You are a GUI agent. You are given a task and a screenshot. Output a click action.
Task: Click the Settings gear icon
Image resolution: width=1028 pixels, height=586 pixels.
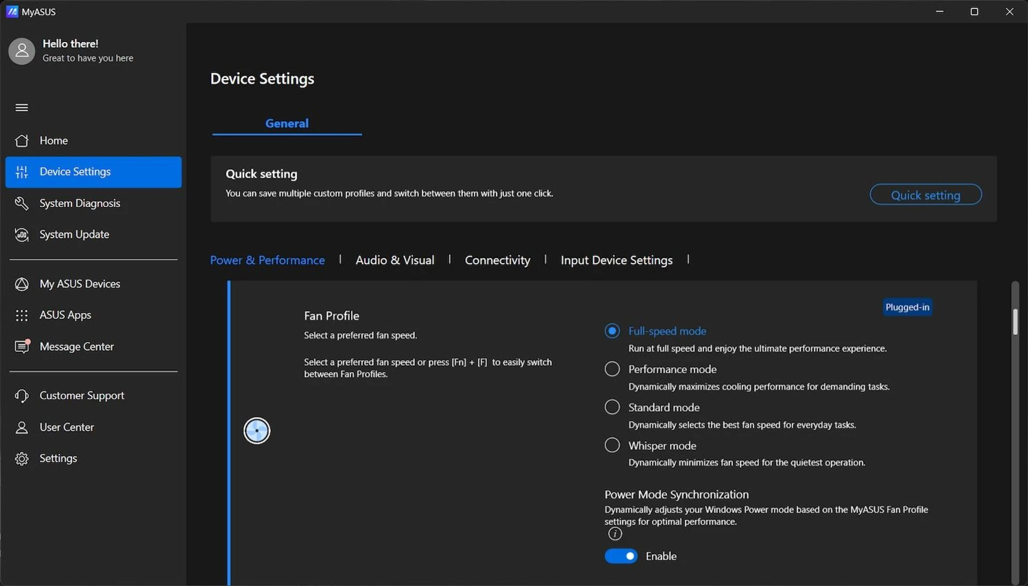click(x=21, y=459)
